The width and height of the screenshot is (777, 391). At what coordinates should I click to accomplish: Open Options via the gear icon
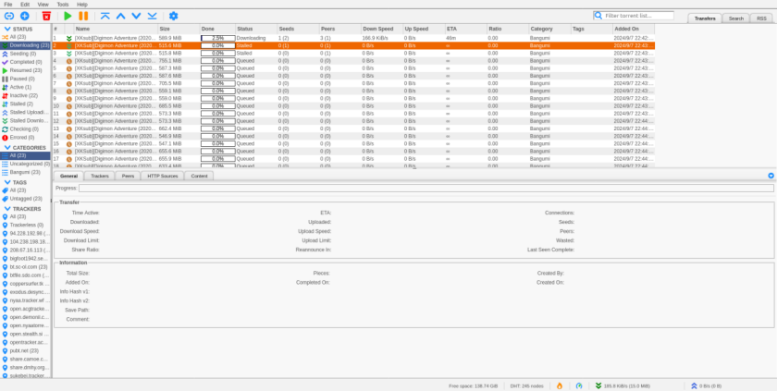pos(174,17)
